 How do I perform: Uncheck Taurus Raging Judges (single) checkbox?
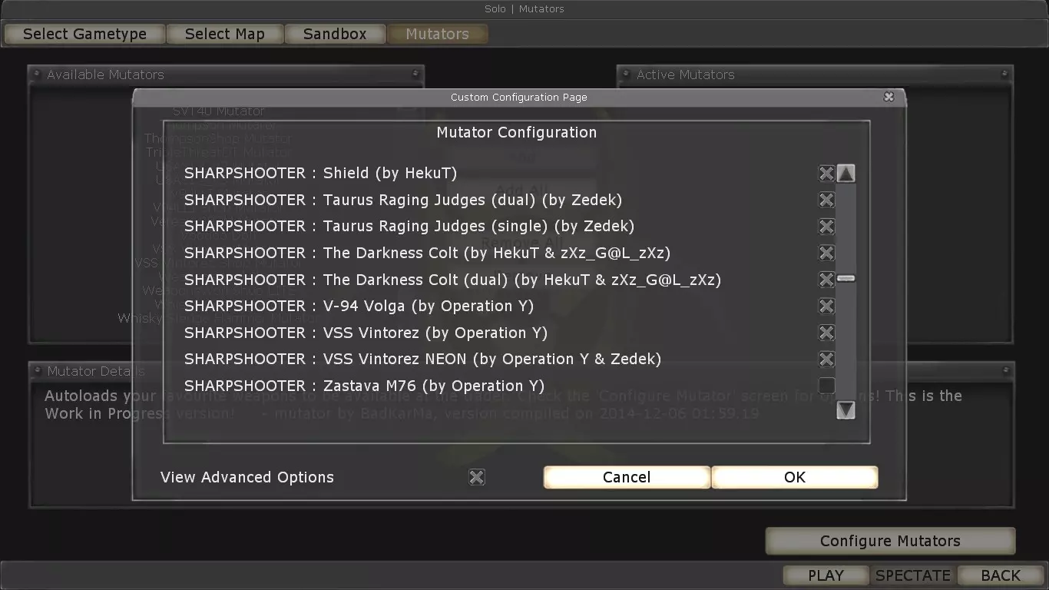(x=826, y=227)
